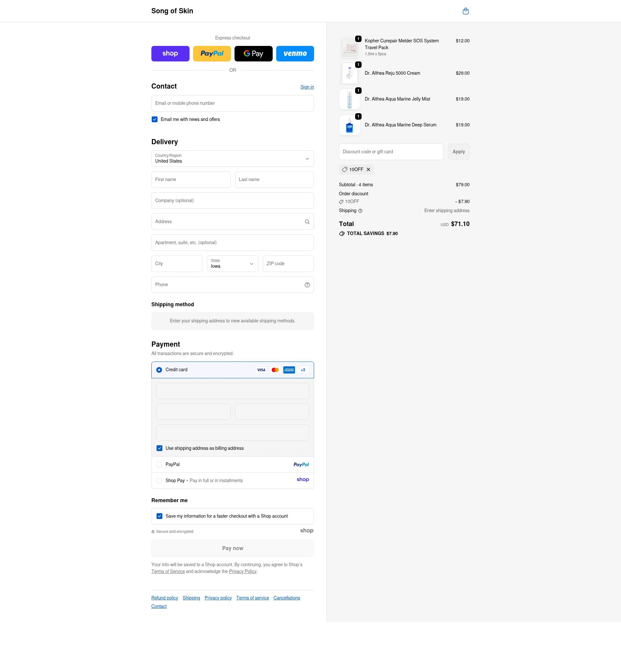Click the discount code input field
The width and height of the screenshot is (621, 648).
391,152
